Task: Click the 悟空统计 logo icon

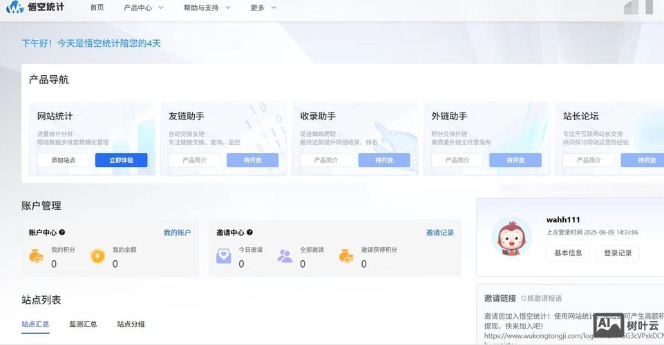Action: coord(15,7)
